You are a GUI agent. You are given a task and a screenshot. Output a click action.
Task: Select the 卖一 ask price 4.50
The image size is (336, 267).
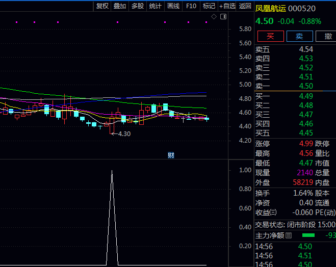coord(306,86)
